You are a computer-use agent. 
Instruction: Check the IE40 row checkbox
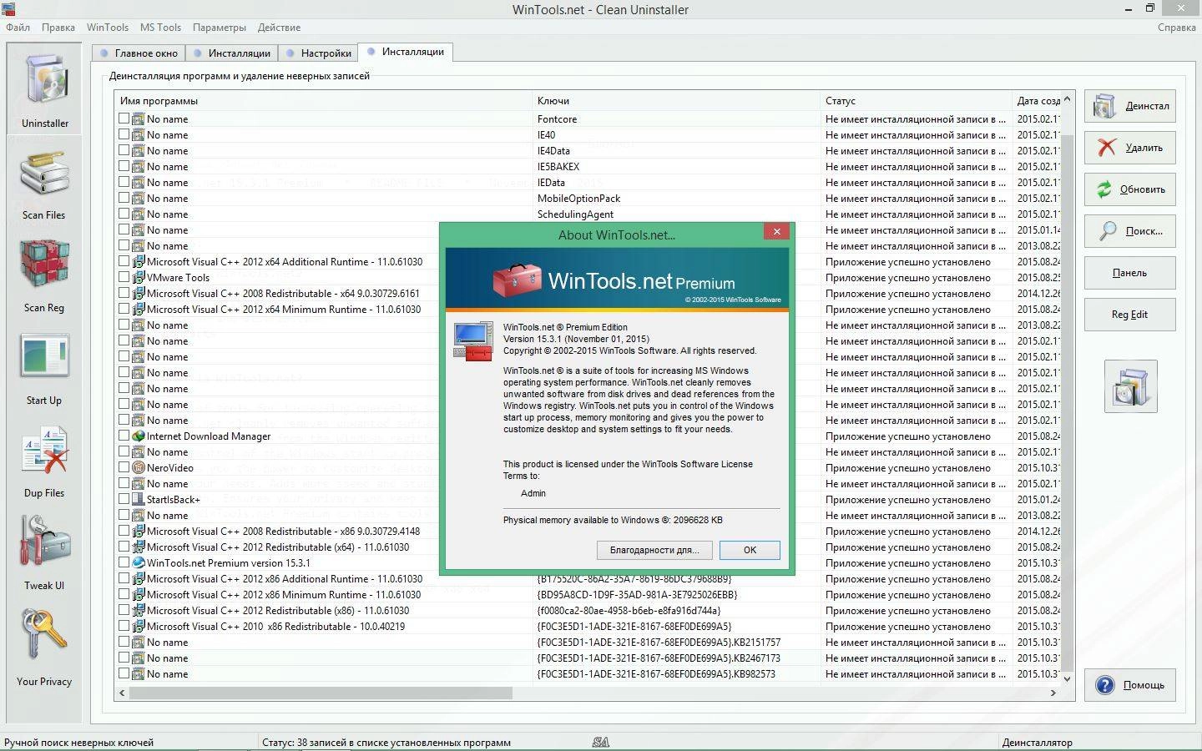pos(124,134)
